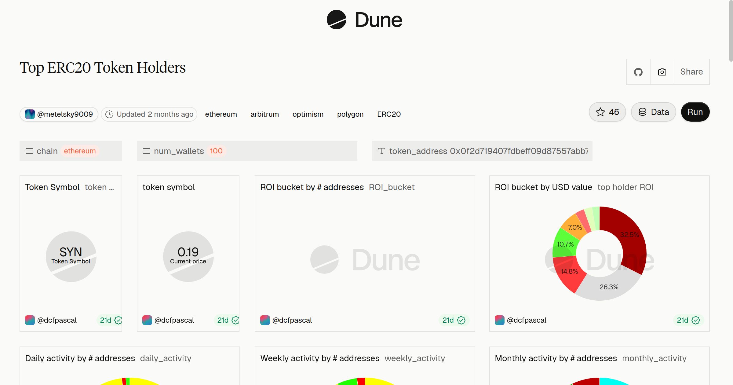The width and height of the screenshot is (733, 385).
Task: Select the arbitrum tag
Action: coord(264,114)
